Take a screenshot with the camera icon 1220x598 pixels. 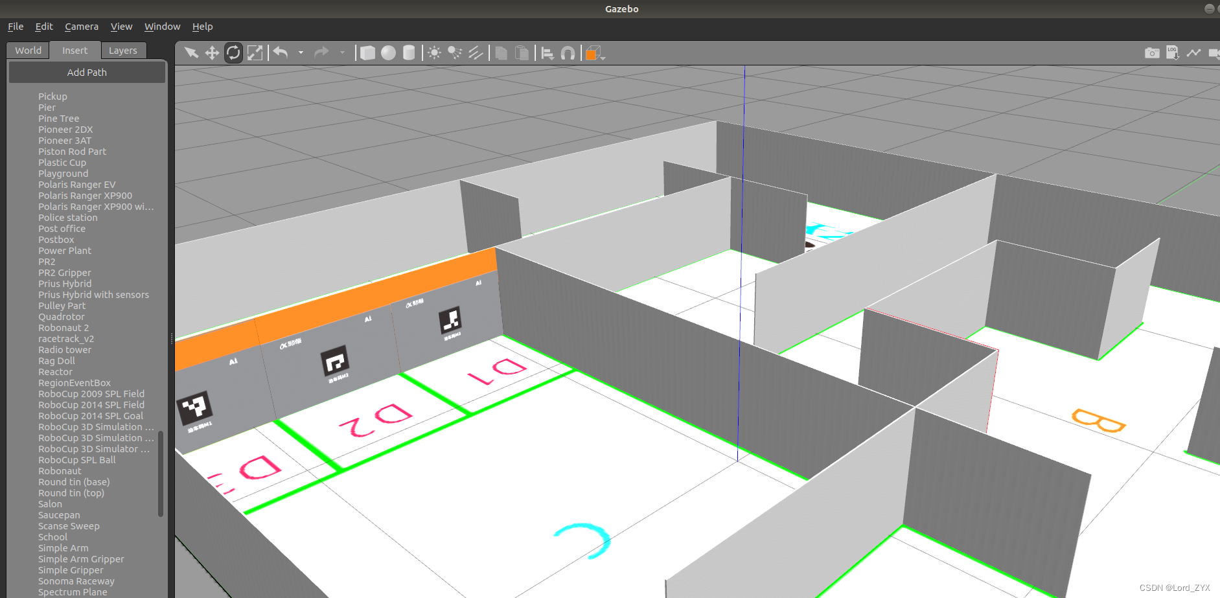(x=1153, y=52)
